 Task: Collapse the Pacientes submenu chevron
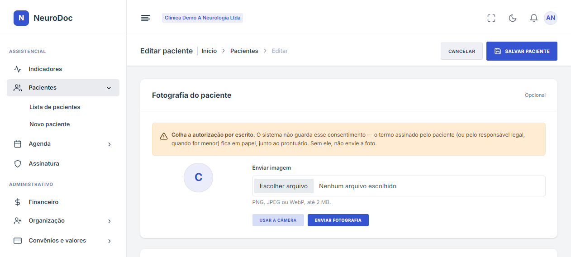coord(109,88)
